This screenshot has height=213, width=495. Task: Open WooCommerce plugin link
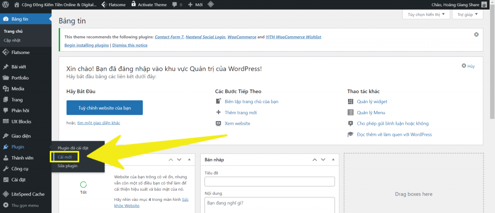point(242,37)
